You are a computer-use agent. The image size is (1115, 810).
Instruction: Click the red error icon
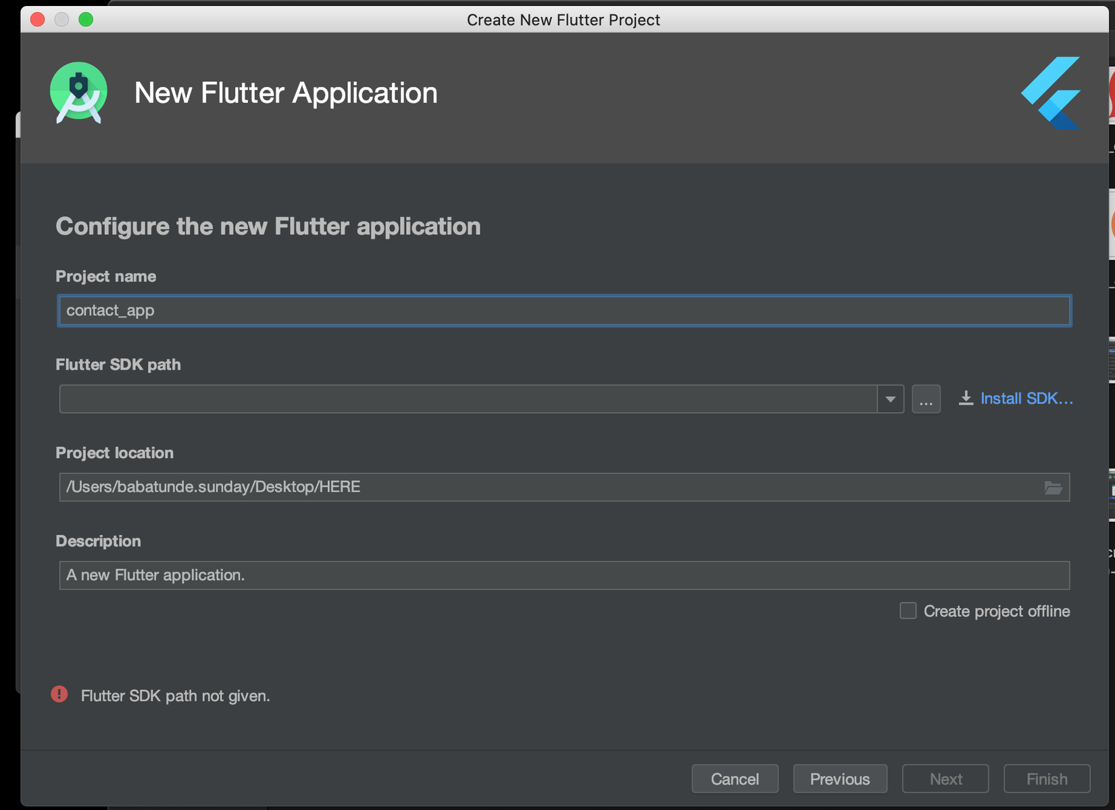[x=59, y=694]
